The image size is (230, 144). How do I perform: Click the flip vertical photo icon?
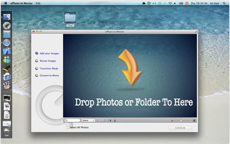[115, 120]
